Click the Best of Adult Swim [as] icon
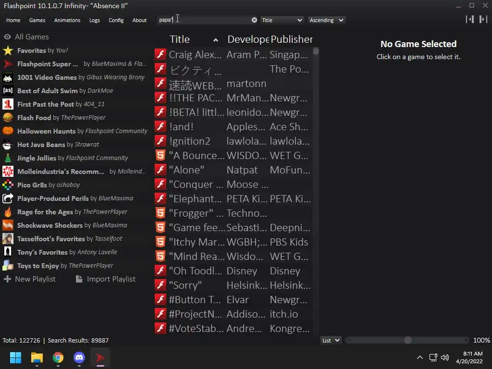 [x=8, y=91]
